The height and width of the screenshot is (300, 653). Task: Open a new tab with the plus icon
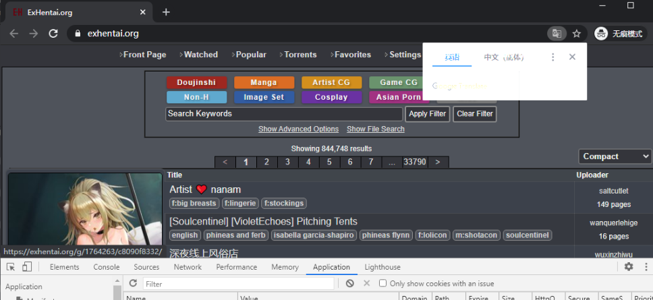point(166,12)
